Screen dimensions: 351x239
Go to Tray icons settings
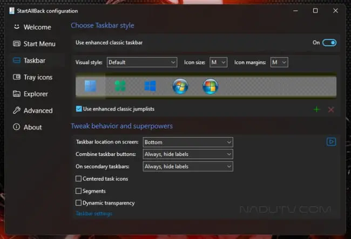33,77
